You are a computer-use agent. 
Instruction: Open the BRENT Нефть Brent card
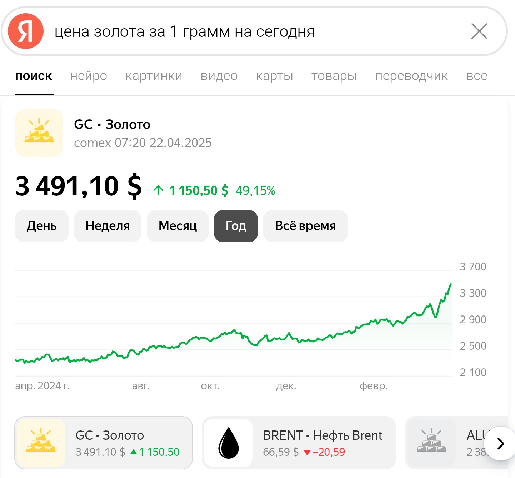pyautogui.click(x=299, y=443)
